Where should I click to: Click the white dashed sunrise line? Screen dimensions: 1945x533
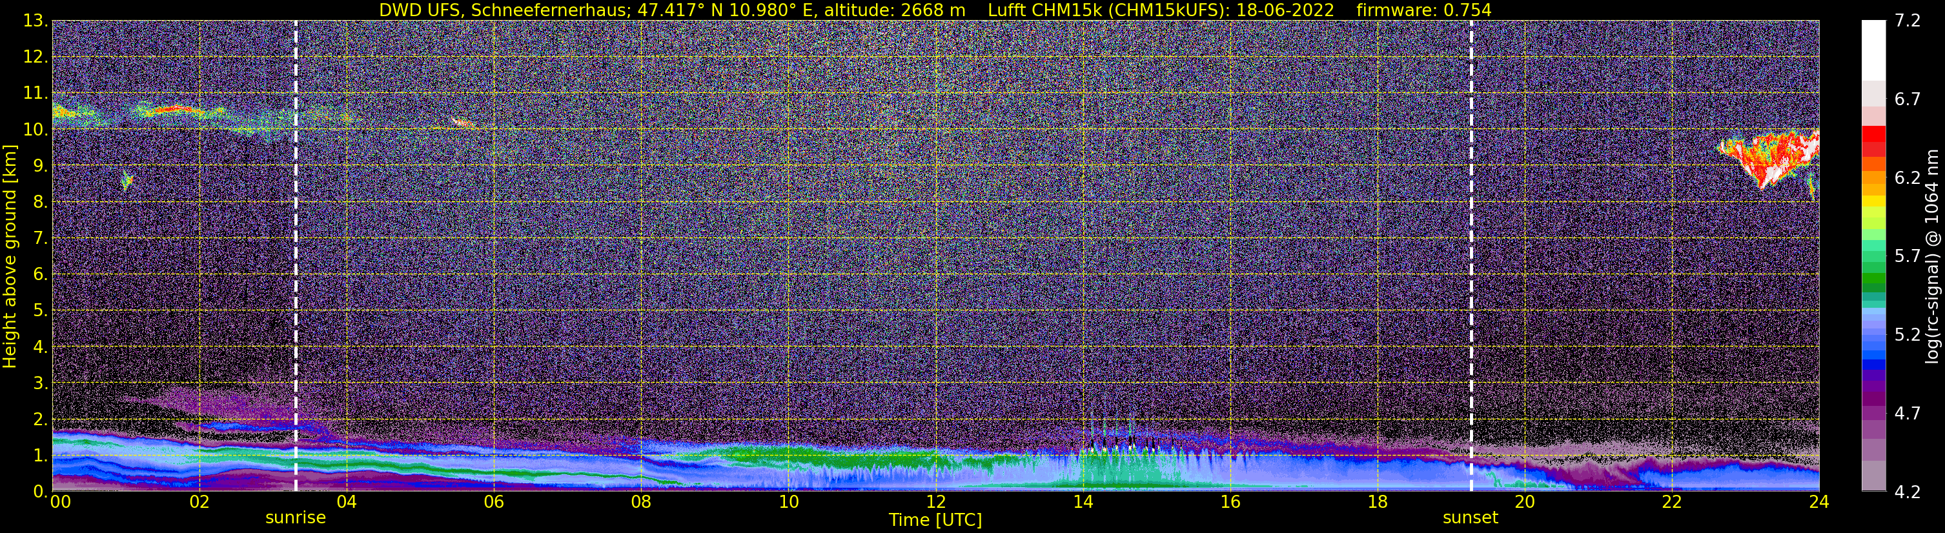click(x=296, y=255)
